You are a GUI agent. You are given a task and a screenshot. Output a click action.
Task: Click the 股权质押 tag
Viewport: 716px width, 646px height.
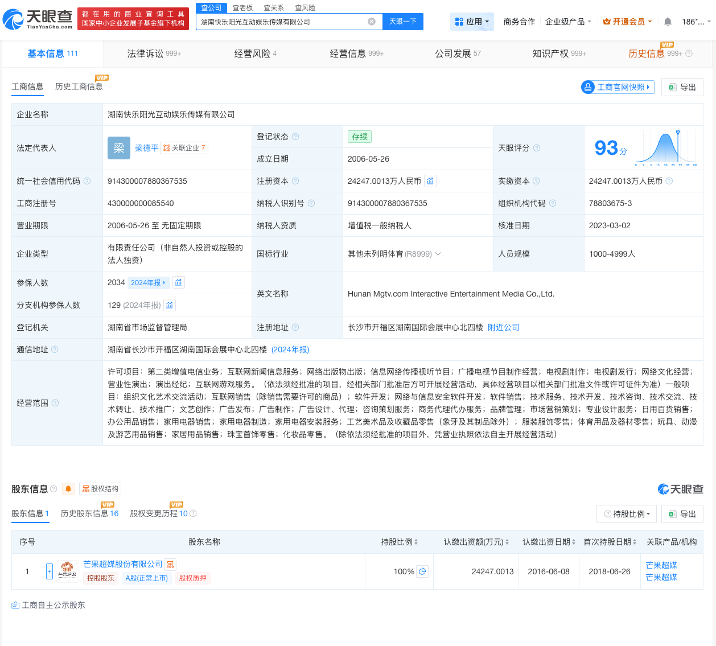click(x=193, y=578)
